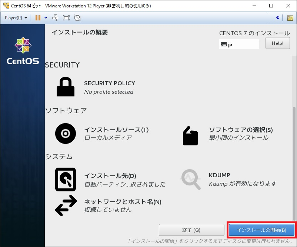Expand the power options dropdown arrow
Image resolution: width=297 pixels, height=247 pixels.
[x=46, y=18]
